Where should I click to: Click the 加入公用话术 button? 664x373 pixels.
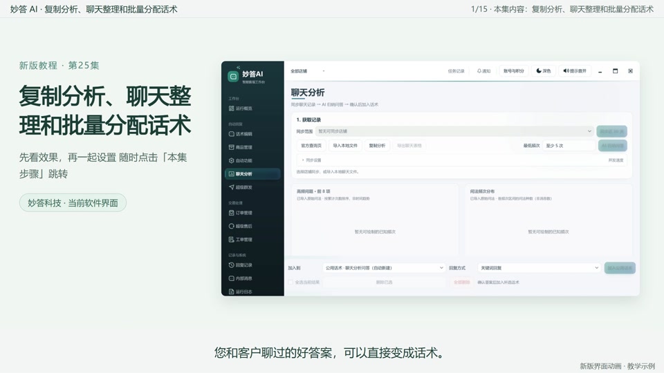620,268
